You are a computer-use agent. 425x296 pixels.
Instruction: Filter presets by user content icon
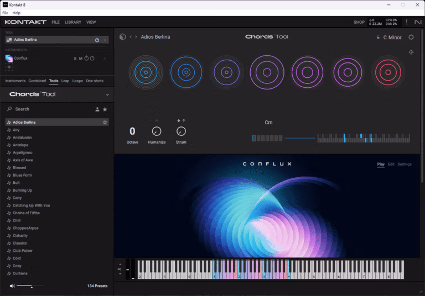coord(97,109)
